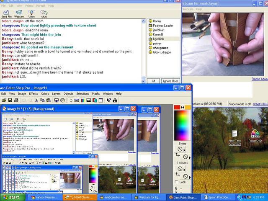Click the normal viewing magnifier circle icon
The image size is (268, 201).
pos(62,100)
